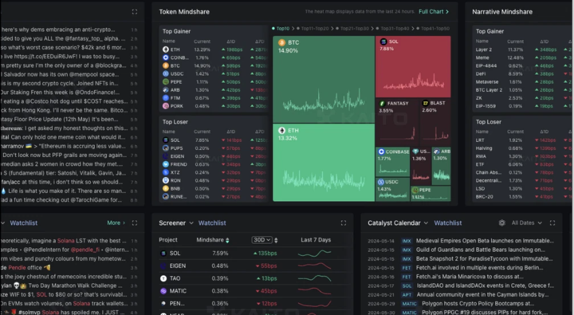The image size is (574, 315).
Task: Click the SOL icon in Top Loser list
Action: pyautogui.click(x=166, y=140)
